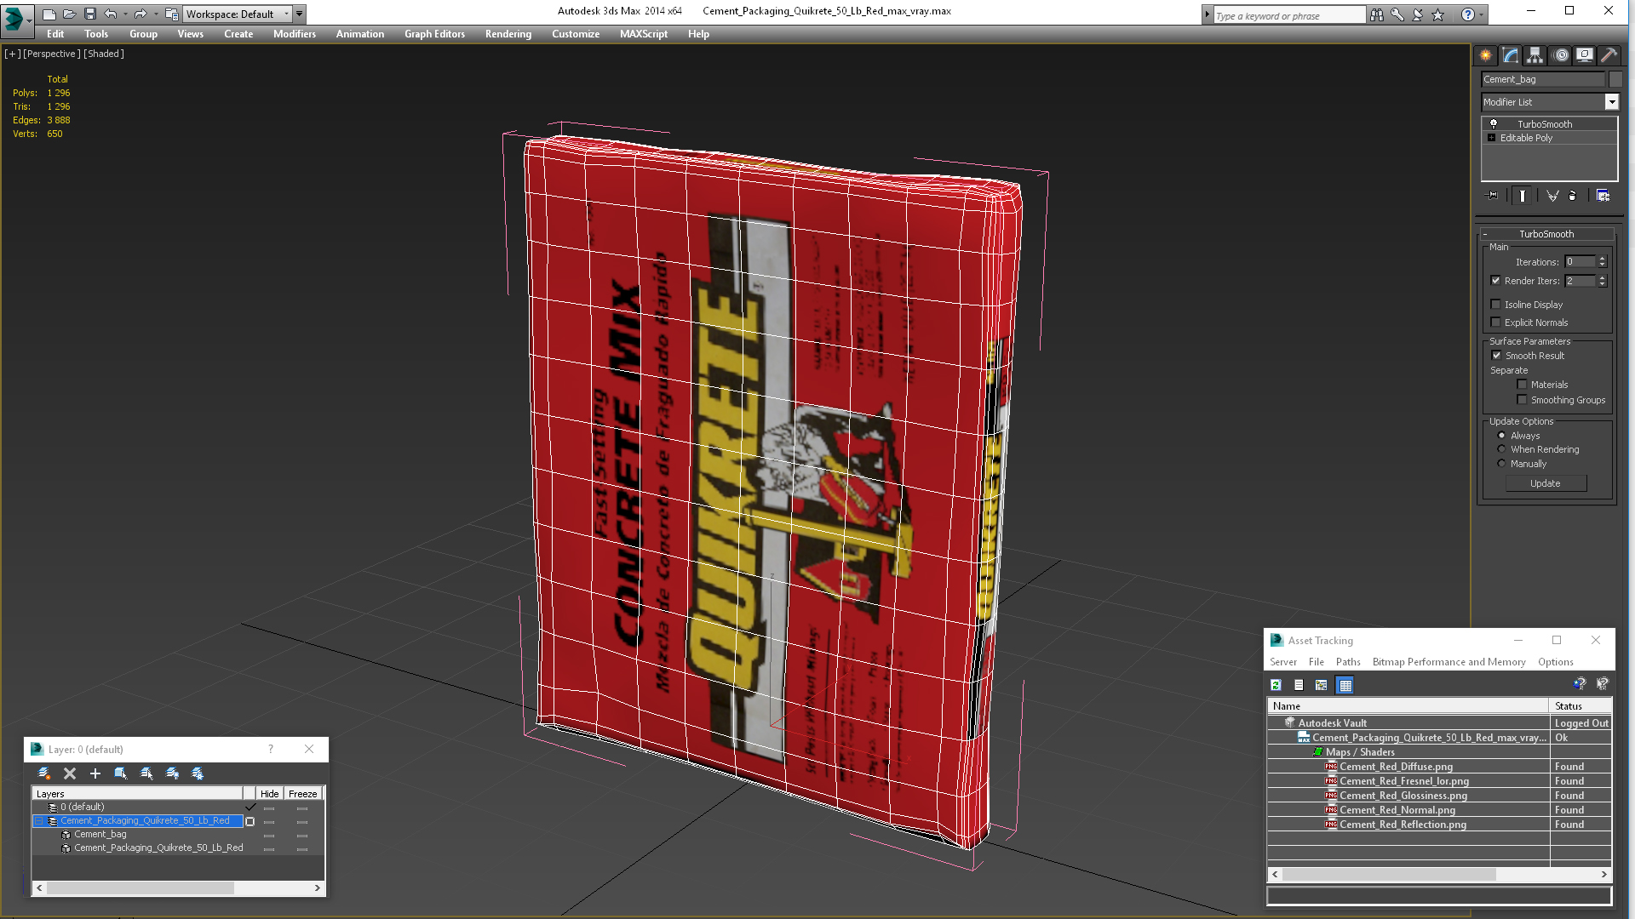Click Asset Tracking horizontal scrollbar
This screenshot has width=1635, height=919.
pyautogui.click(x=1389, y=875)
